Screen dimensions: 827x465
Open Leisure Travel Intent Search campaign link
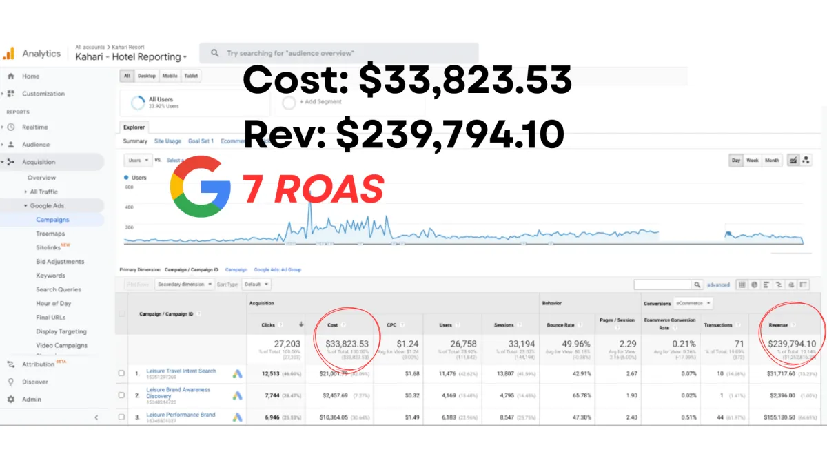coord(181,371)
